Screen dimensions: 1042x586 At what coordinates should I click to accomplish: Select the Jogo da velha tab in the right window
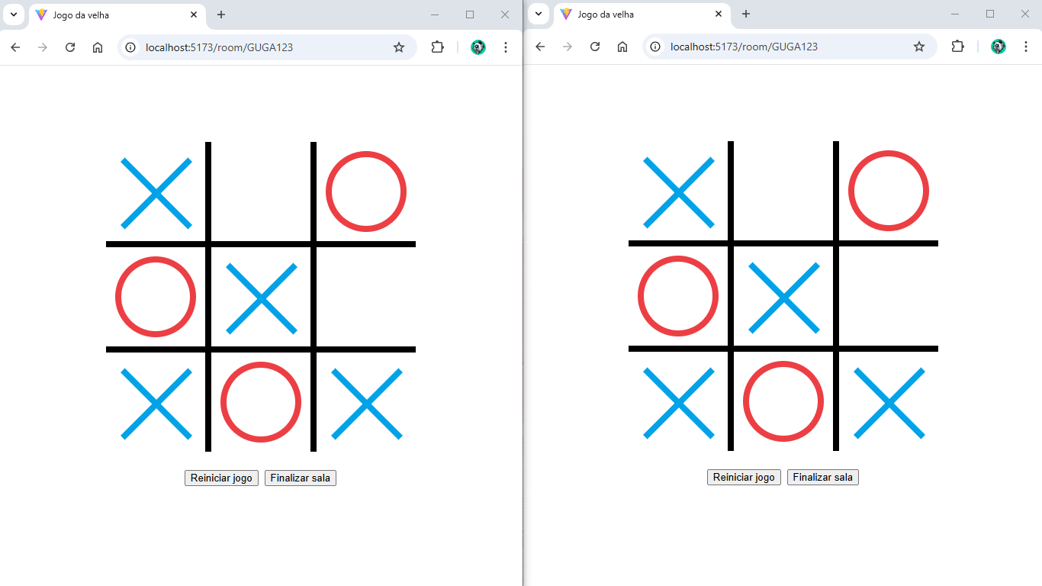pos(632,14)
